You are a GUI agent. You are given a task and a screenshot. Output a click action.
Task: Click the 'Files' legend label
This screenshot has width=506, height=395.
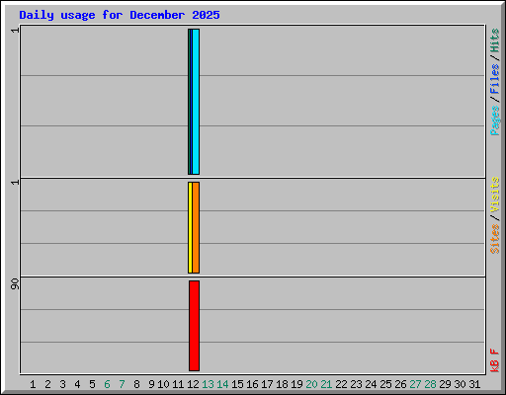pos(494,79)
